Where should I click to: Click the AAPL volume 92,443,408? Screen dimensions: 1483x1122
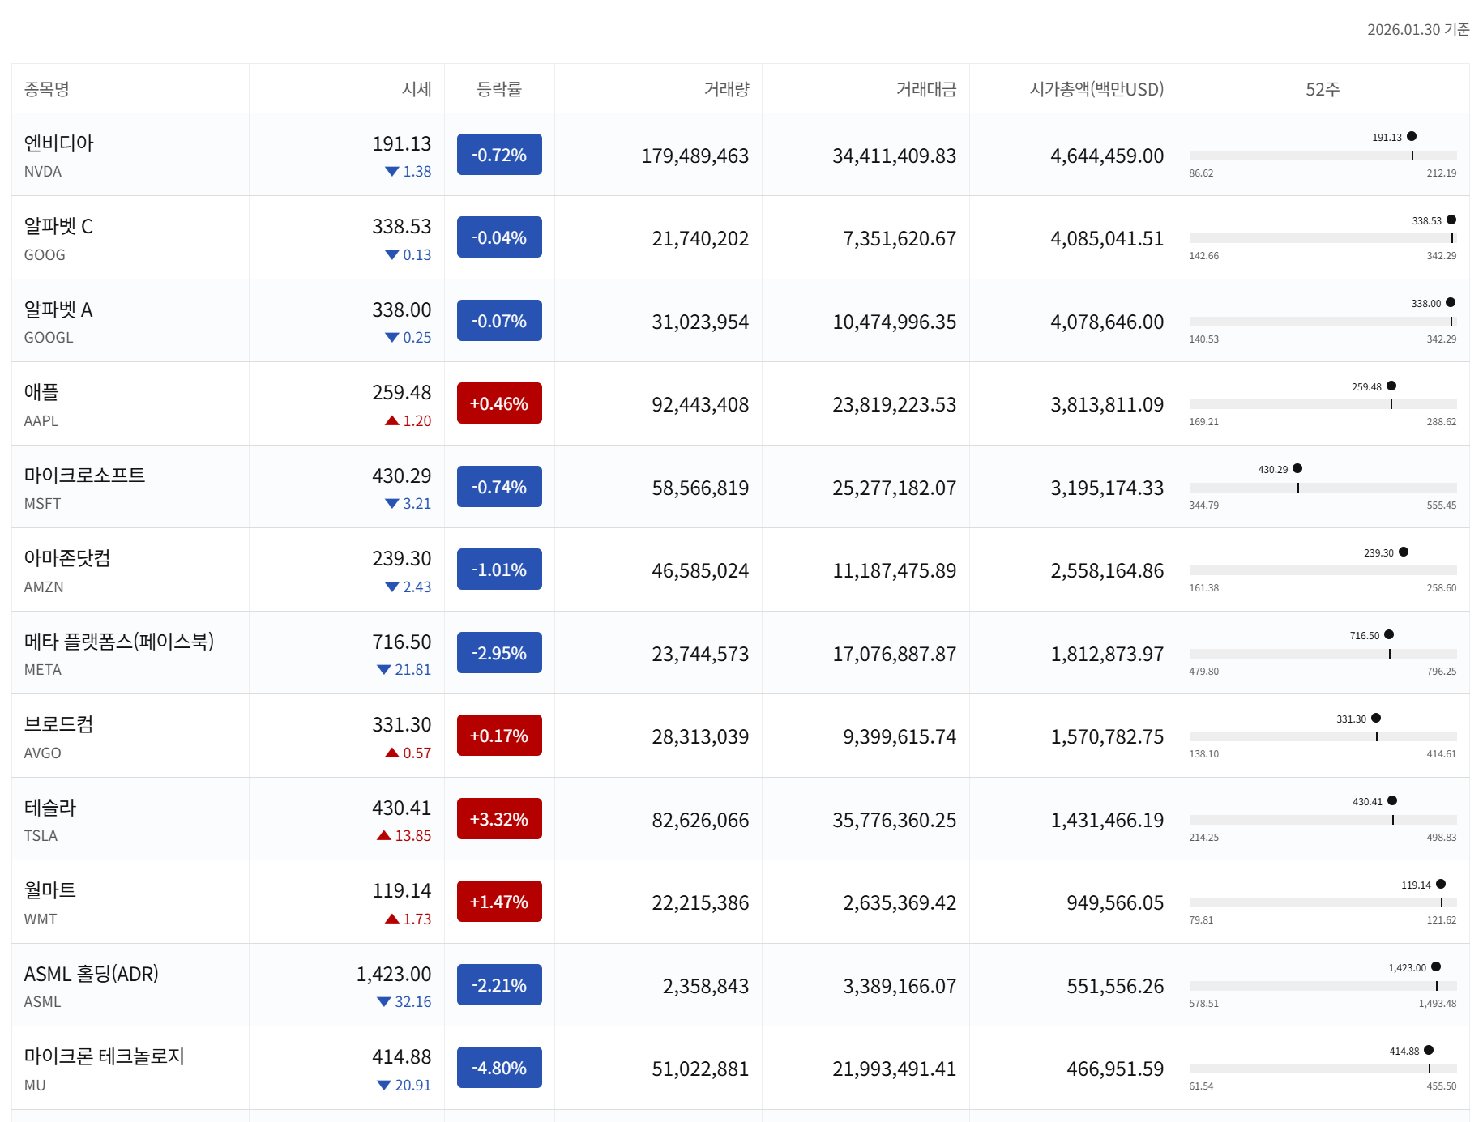pyautogui.click(x=701, y=404)
